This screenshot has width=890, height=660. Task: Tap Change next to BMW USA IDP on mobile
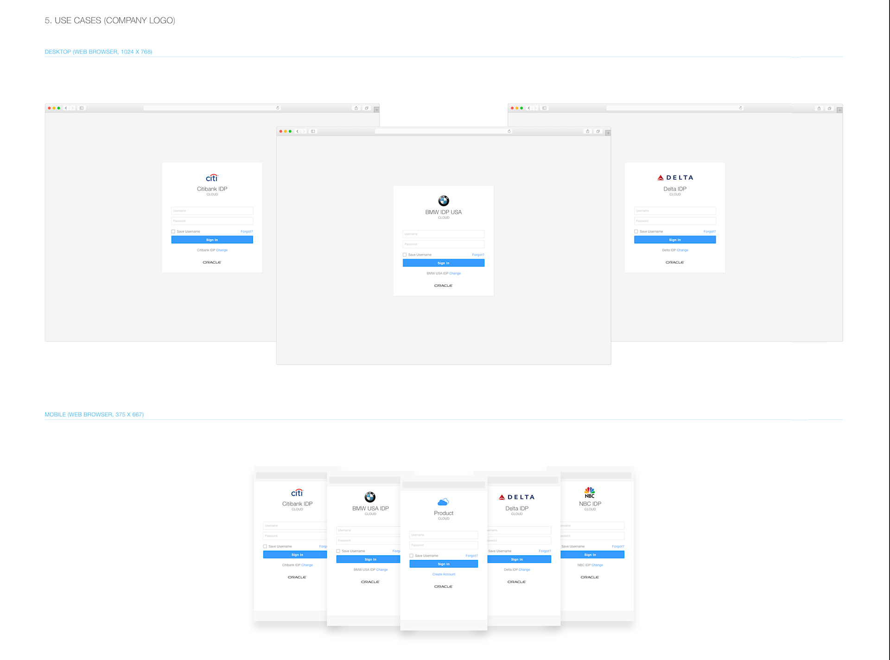point(382,570)
